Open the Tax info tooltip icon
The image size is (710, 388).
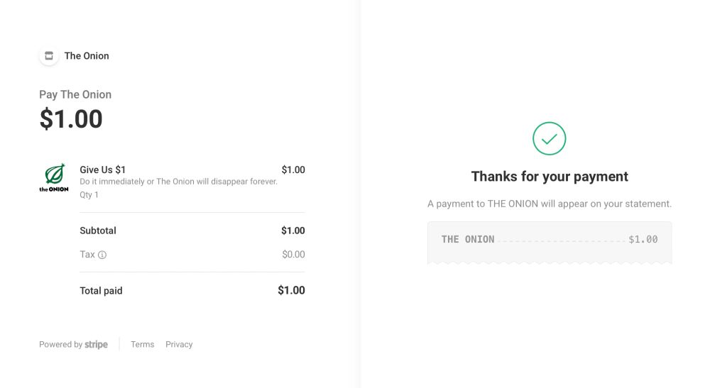tap(102, 255)
